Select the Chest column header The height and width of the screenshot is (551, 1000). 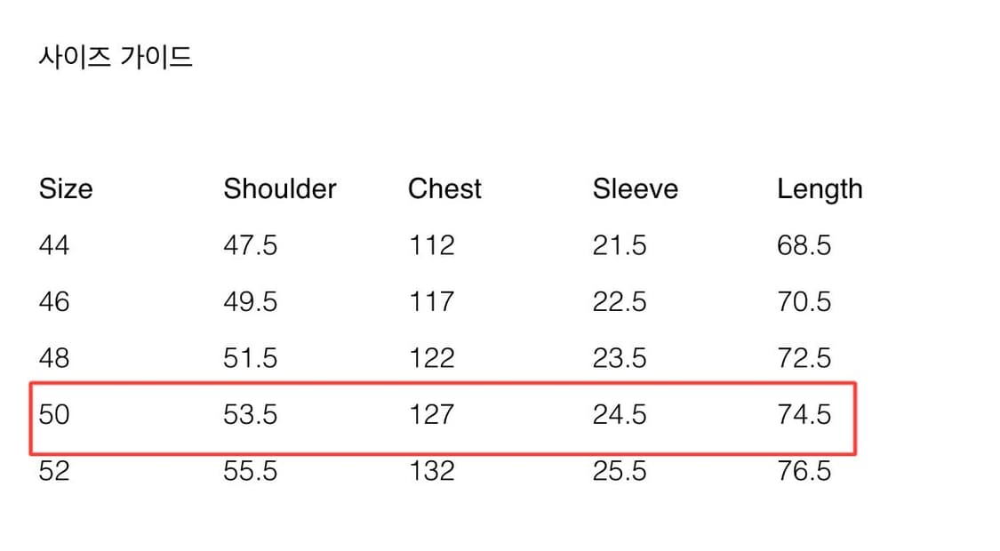(444, 188)
